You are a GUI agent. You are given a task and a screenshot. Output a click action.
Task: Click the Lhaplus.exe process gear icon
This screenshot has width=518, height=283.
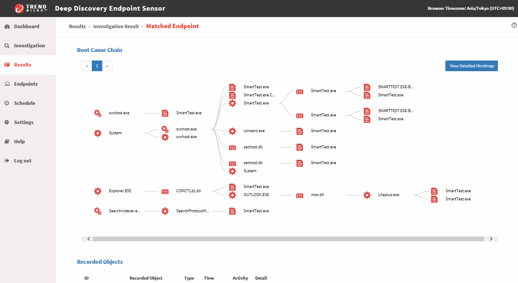367,195
